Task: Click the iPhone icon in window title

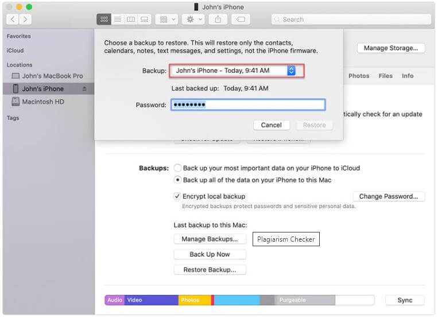Action: pyautogui.click(x=196, y=7)
